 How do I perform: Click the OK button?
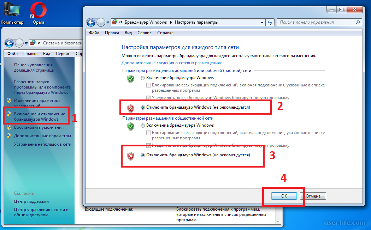coord(284,196)
